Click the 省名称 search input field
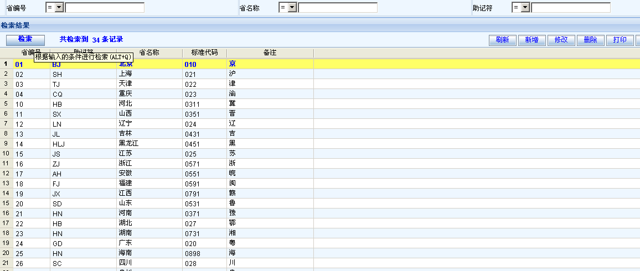The image size is (640, 271). point(338,8)
